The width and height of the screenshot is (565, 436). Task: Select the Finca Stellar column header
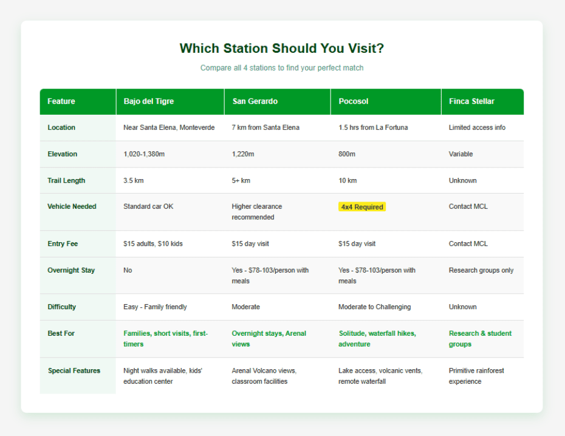[470, 101]
